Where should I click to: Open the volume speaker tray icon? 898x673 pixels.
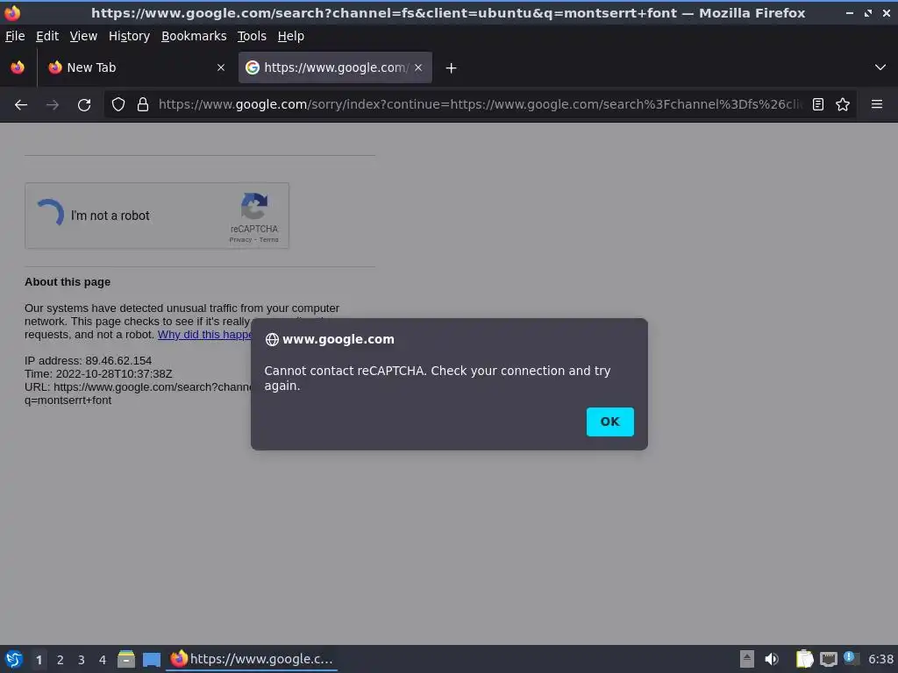tap(772, 659)
